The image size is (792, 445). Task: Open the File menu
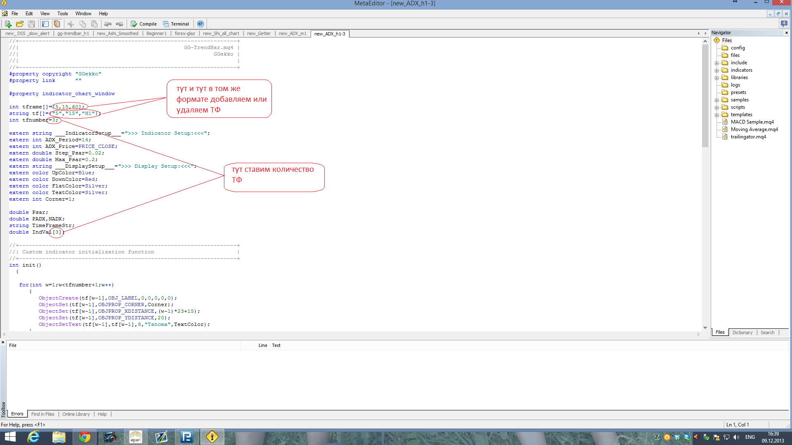(x=15, y=14)
